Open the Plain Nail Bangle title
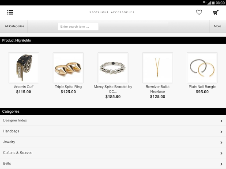The width and height of the screenshot is (226, 169). click(202, 87)
